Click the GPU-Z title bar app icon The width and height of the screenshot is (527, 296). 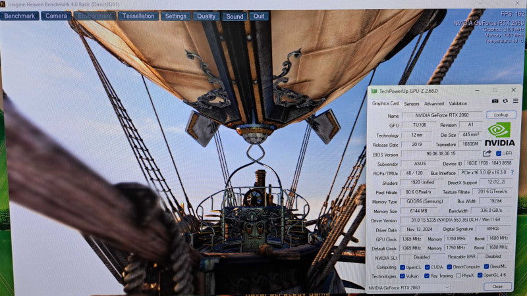click(x=374, y=91)
